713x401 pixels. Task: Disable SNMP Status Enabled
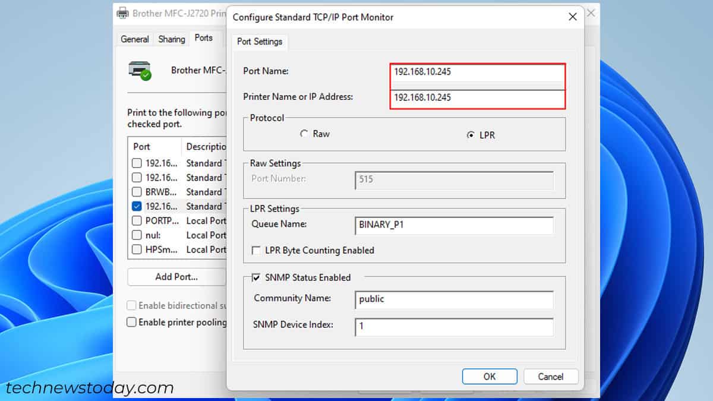tap(255, 277)
